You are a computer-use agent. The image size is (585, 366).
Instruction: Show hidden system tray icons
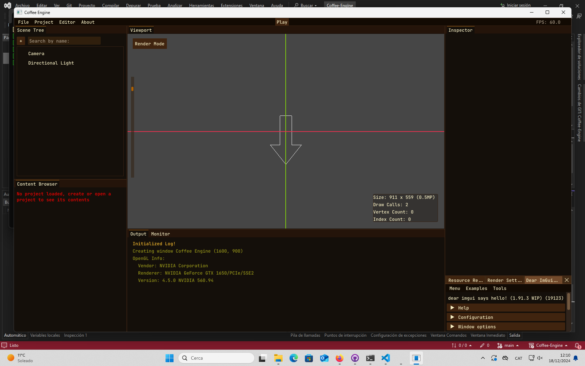click(x=483, y=358)
